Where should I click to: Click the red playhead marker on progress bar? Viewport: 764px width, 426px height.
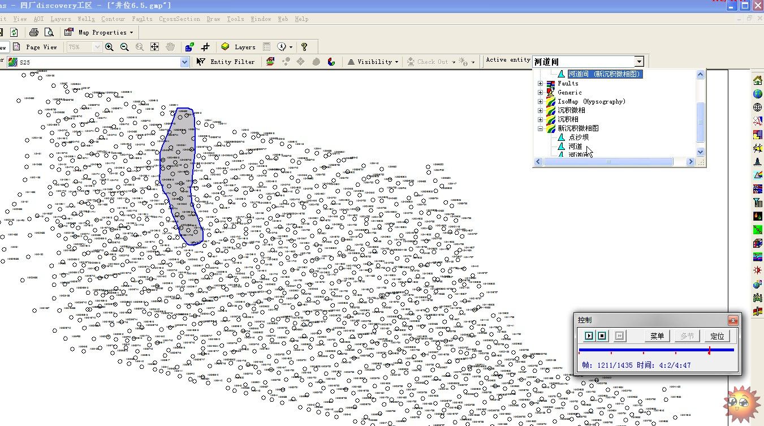pyautogui.click(x=709, y=351)
